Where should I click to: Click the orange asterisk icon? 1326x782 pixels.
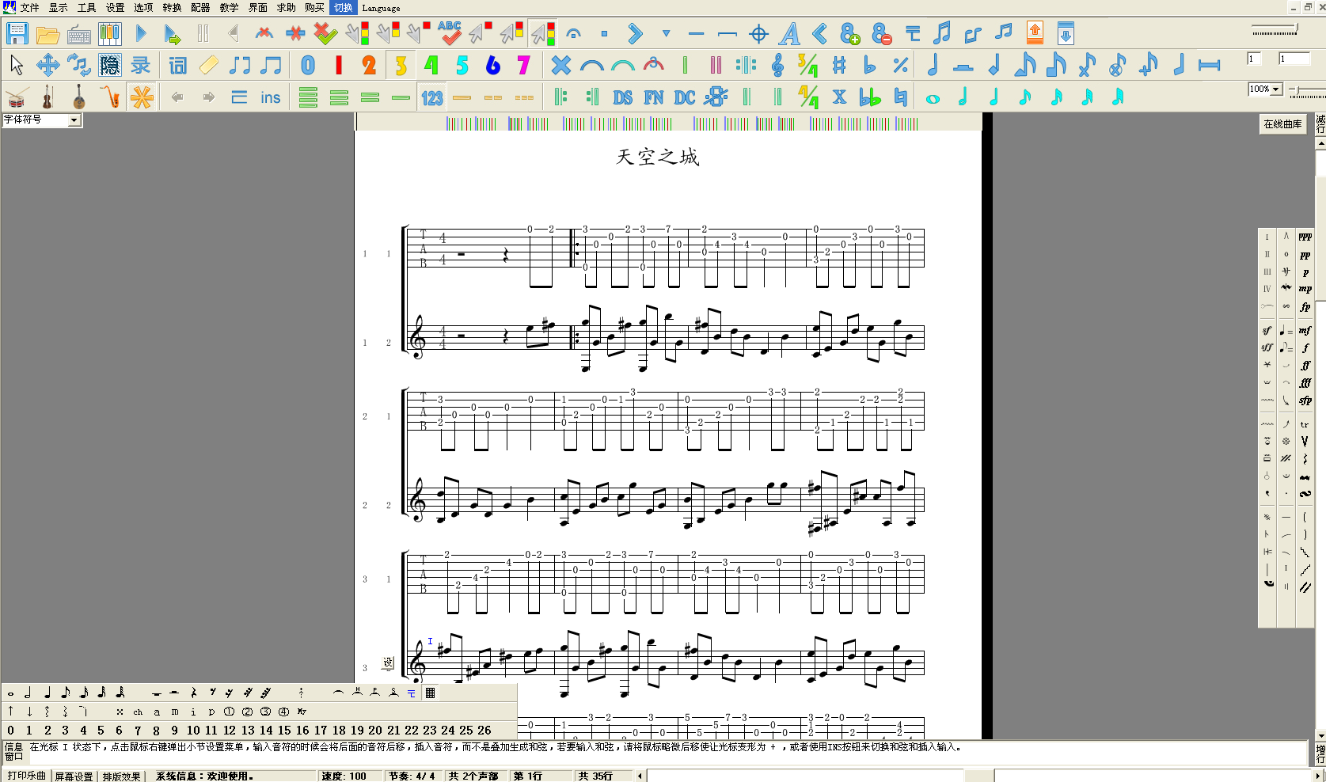(x=142, y=97)
